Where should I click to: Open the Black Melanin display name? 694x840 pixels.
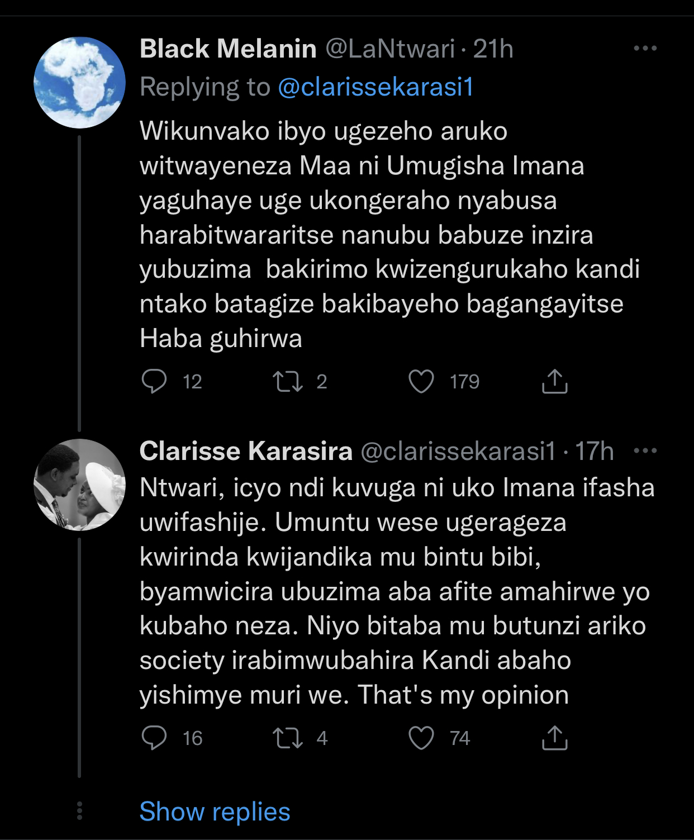point(228,49)
